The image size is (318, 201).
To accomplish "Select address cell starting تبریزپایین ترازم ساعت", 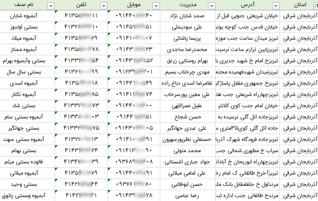I will click(x=248, y=49).
